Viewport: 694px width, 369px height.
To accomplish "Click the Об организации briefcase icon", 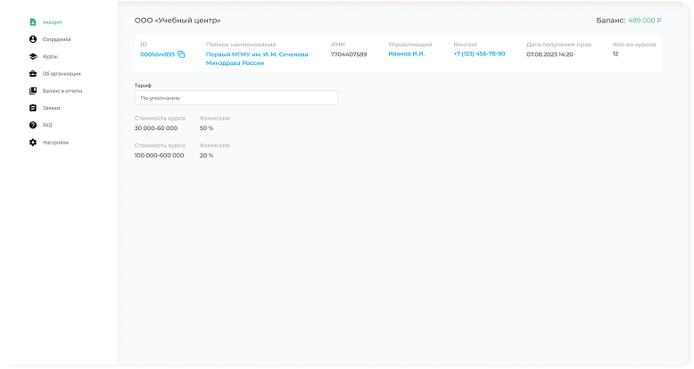I will (33, 73).
